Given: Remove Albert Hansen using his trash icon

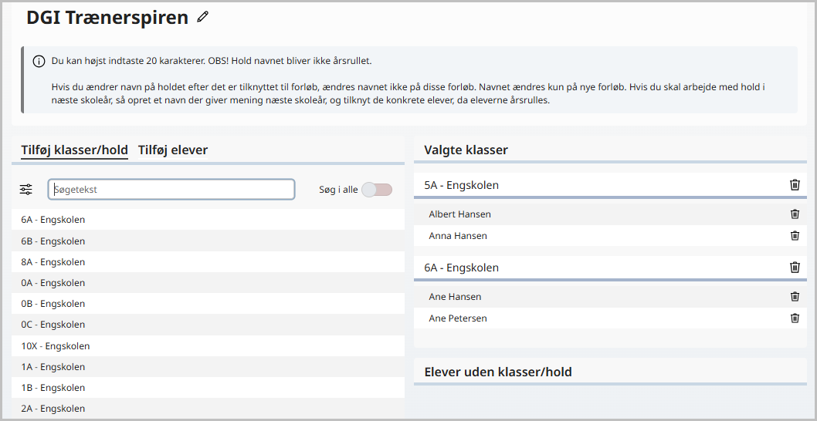Looking at the screenshot, I should (x=795, y=214).
